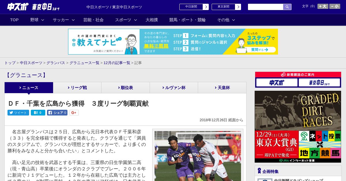Expand the 野球 menu
Image resolution: width=346 pixels, height=181 pixels.
click(37, 20)
